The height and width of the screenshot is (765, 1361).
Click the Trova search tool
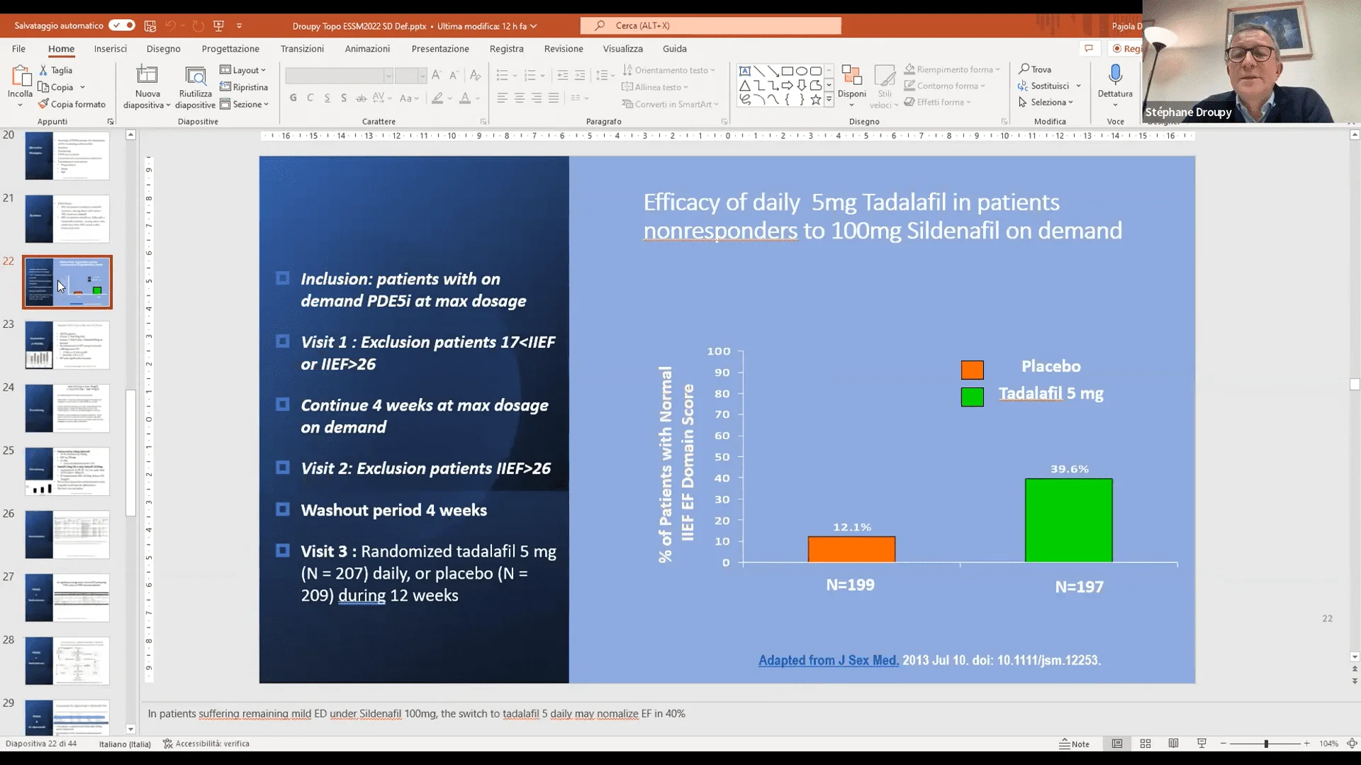coord(1035,69)
